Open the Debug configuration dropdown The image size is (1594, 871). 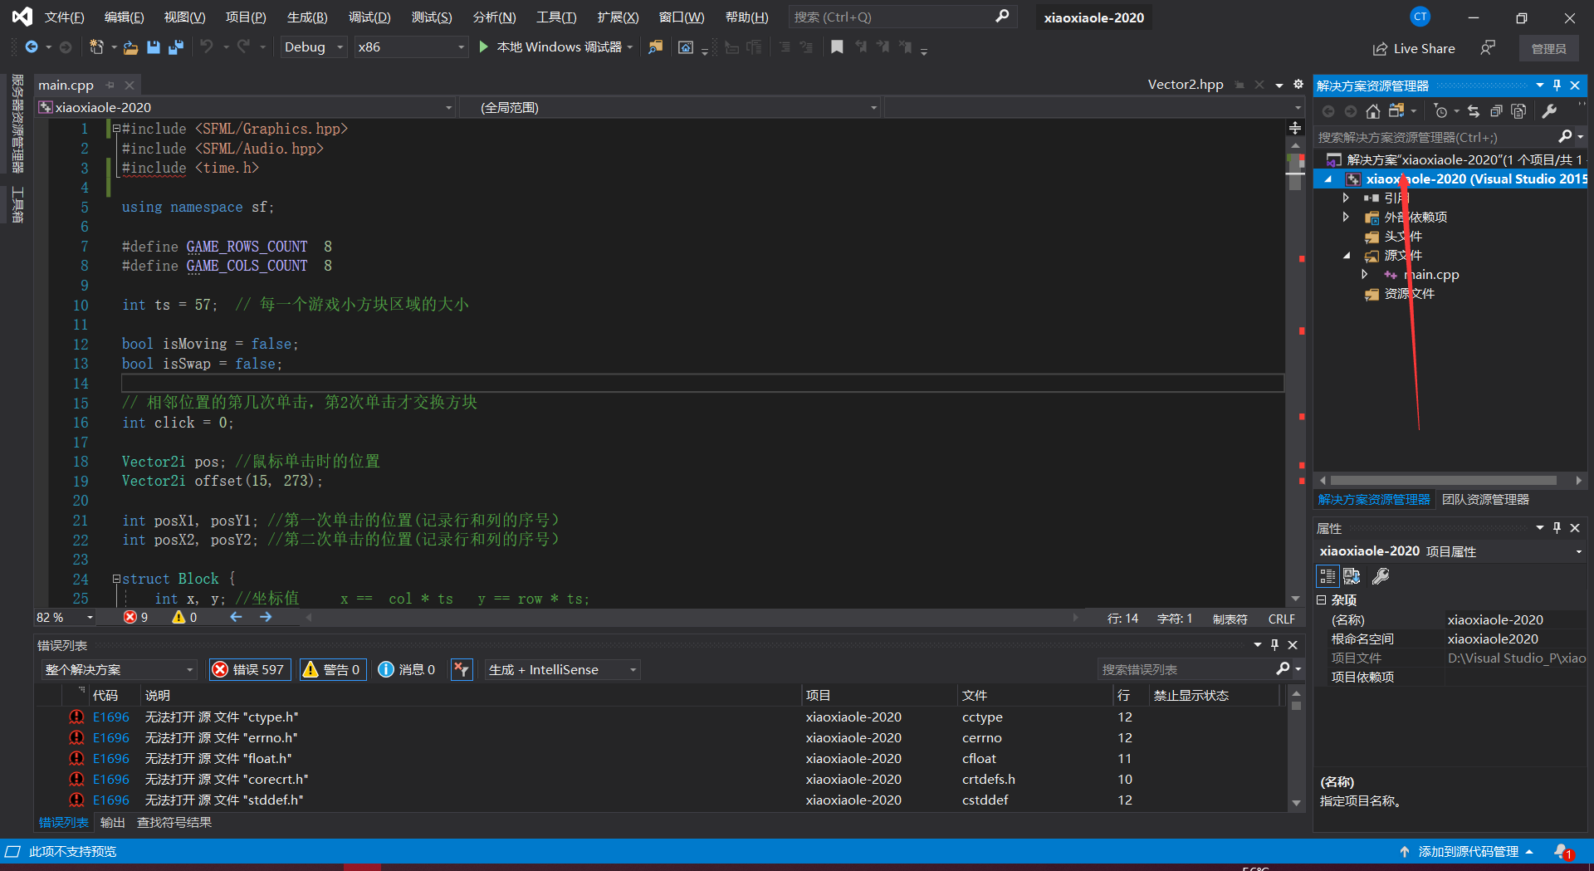[x=314, y=47]
